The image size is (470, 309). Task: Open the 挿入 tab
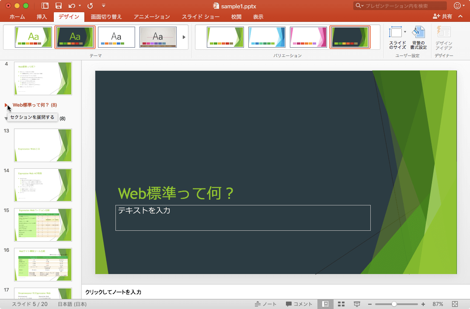pos(42,17)
